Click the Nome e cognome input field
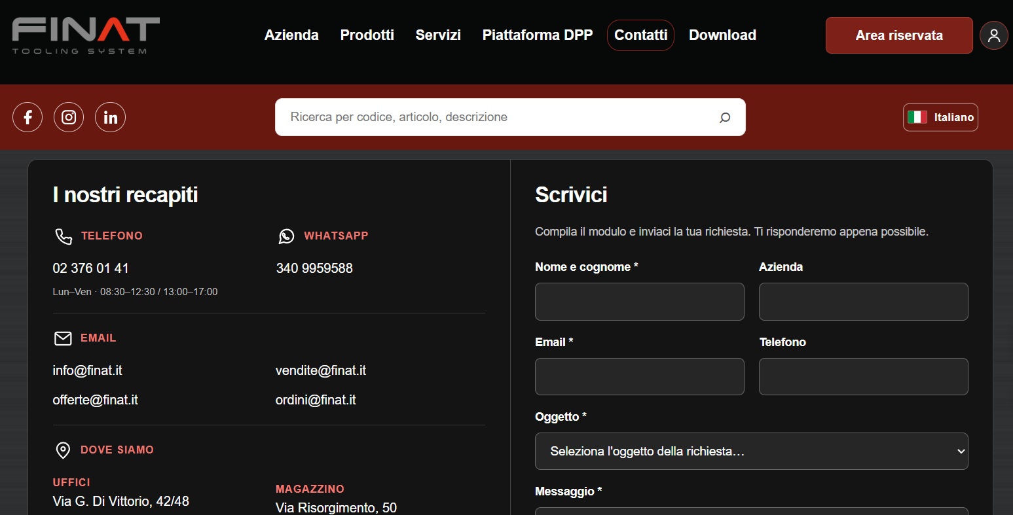The width and height of the screenshot is (1013, 515). (x=640, y=302)
